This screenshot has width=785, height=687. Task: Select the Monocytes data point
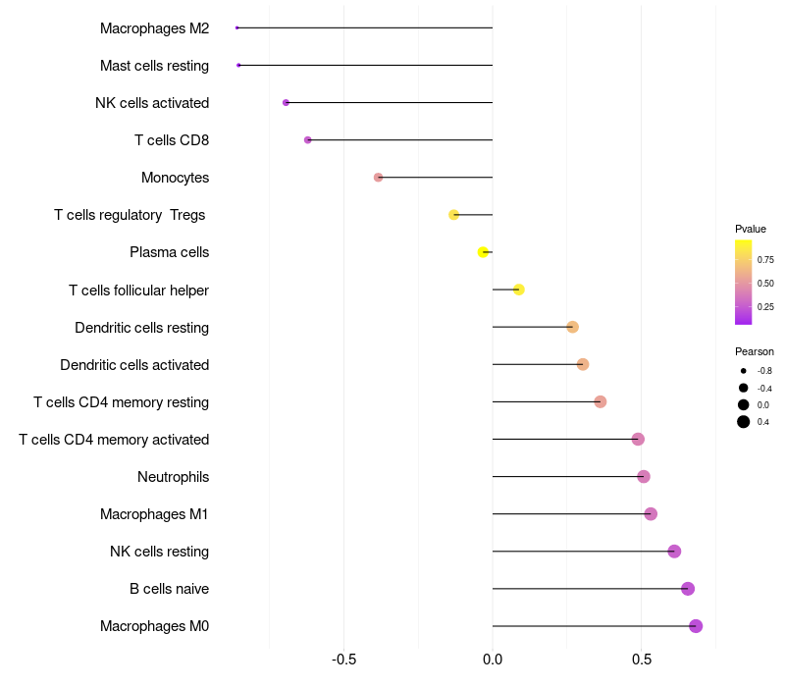point(378,178)
